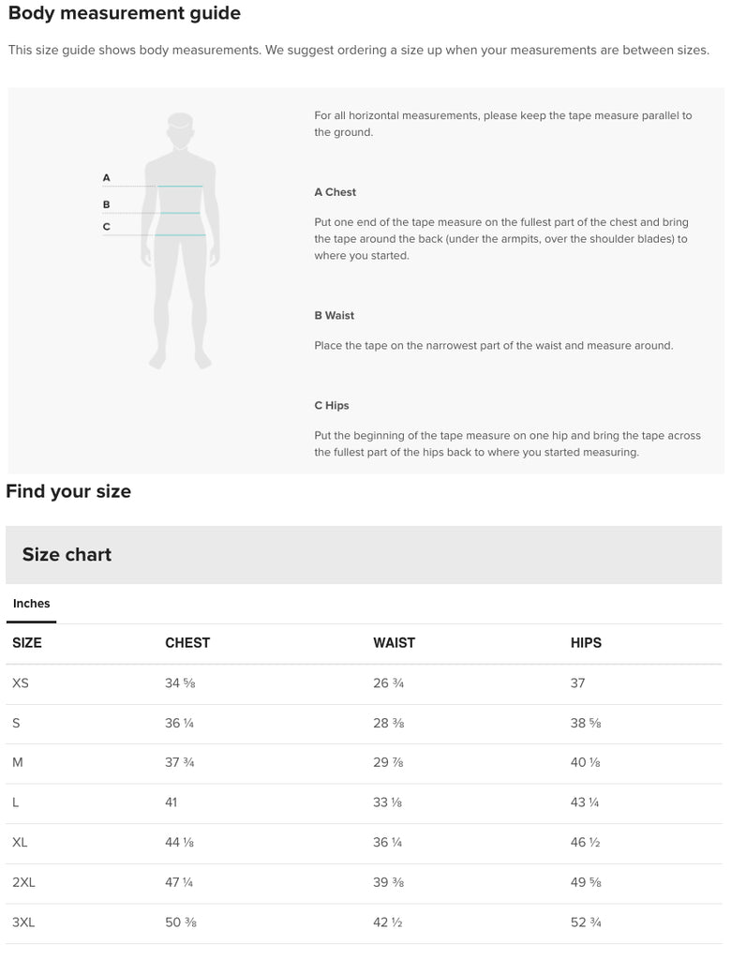This screenshot has width=731, height=960.
Task: Select the XS size row label
Action: 21,683
